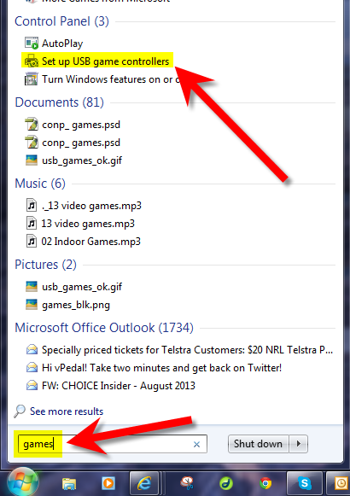
Task: Open usb_games_ok.gif under Pictures
Action: (73, 287)
